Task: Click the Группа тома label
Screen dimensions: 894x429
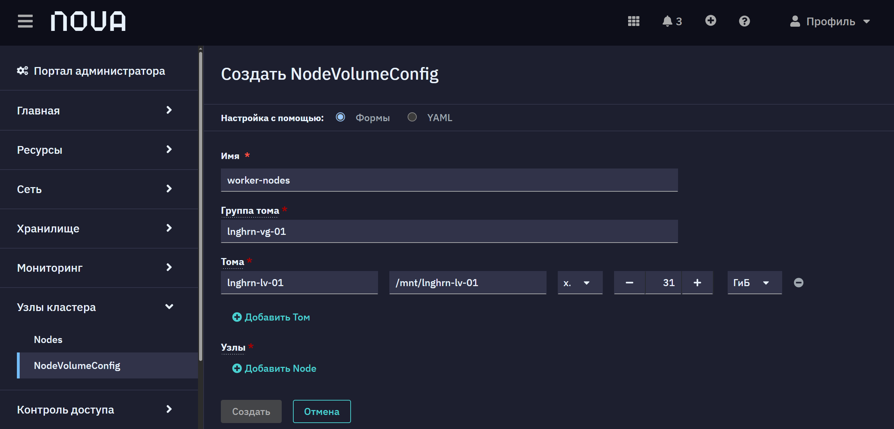Action: click(250, 211)
